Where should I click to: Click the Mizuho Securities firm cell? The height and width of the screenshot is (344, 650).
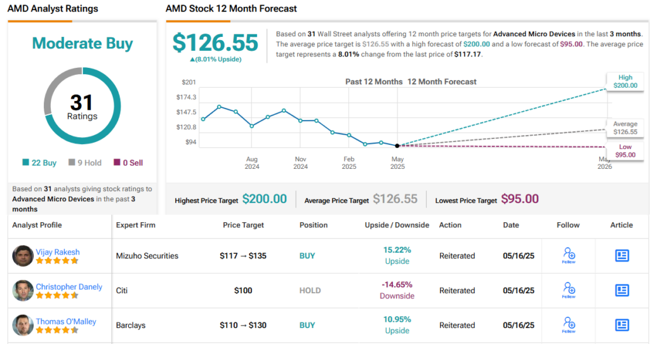click(147, 256)
